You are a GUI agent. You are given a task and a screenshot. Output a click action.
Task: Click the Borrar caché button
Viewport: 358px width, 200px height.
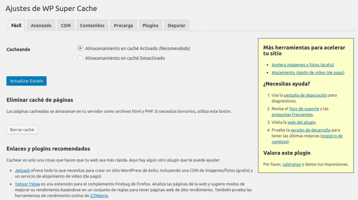(x=22, y=130)
